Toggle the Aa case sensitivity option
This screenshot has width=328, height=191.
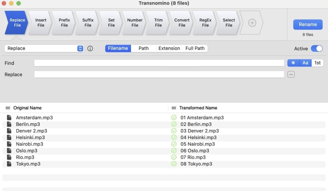click(x=305, y=63)
